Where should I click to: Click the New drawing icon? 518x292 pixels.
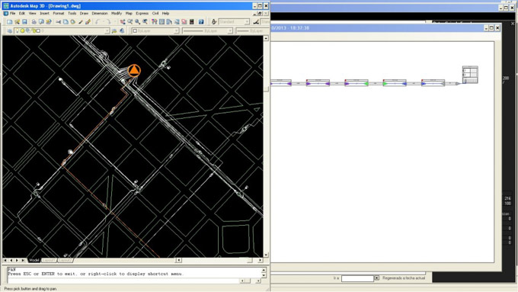pyautogui.click(x=10, y=22)
